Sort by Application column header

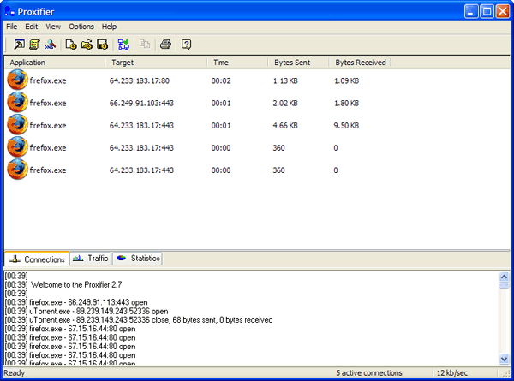coord(55,63)
